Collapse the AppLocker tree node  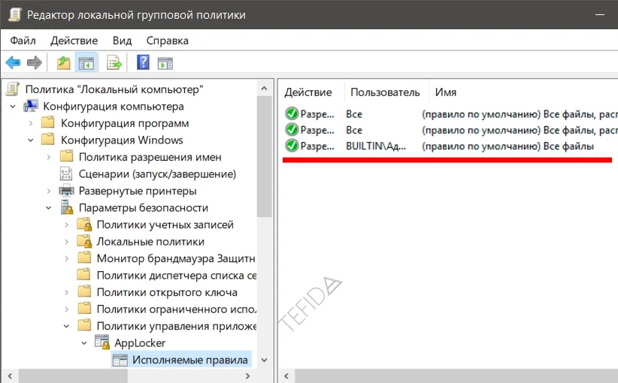pyautogui.click(x=84, y=343)
